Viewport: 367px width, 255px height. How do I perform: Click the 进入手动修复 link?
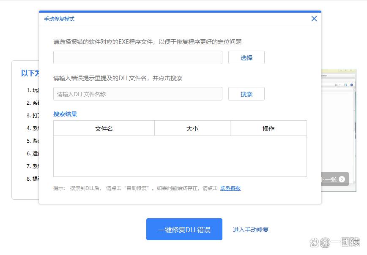[250, 230]
